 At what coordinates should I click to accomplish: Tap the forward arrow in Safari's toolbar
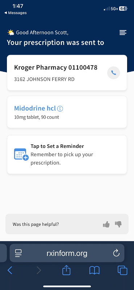tap(39, 270)
